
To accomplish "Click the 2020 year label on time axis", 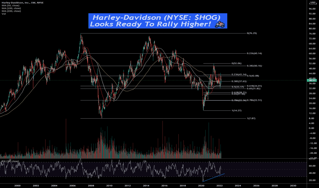I will (x=201, y=186).
